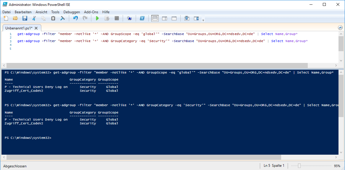Viewport: 345px width, 170px height.
Task: Close the Unbenannt1.ps1 tab
Action: pyautogui.click(x=36, y=28)
